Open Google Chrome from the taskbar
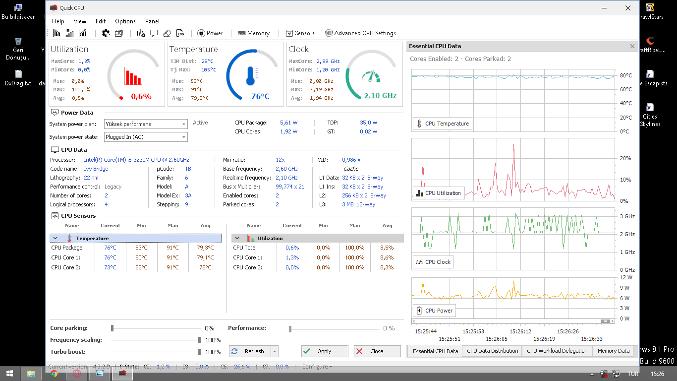677x381 pixels. coord(54,374)
